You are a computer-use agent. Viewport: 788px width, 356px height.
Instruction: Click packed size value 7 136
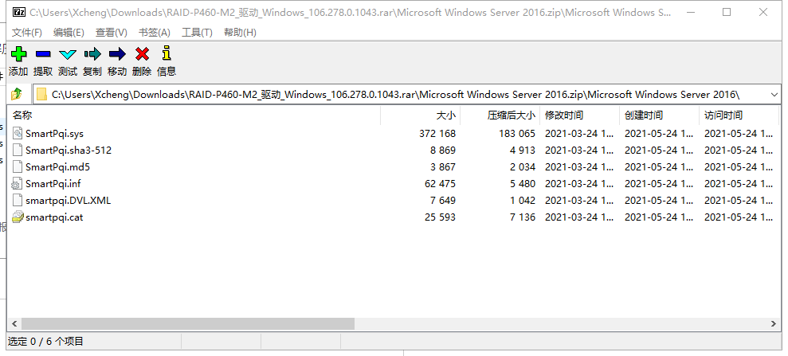523,217
